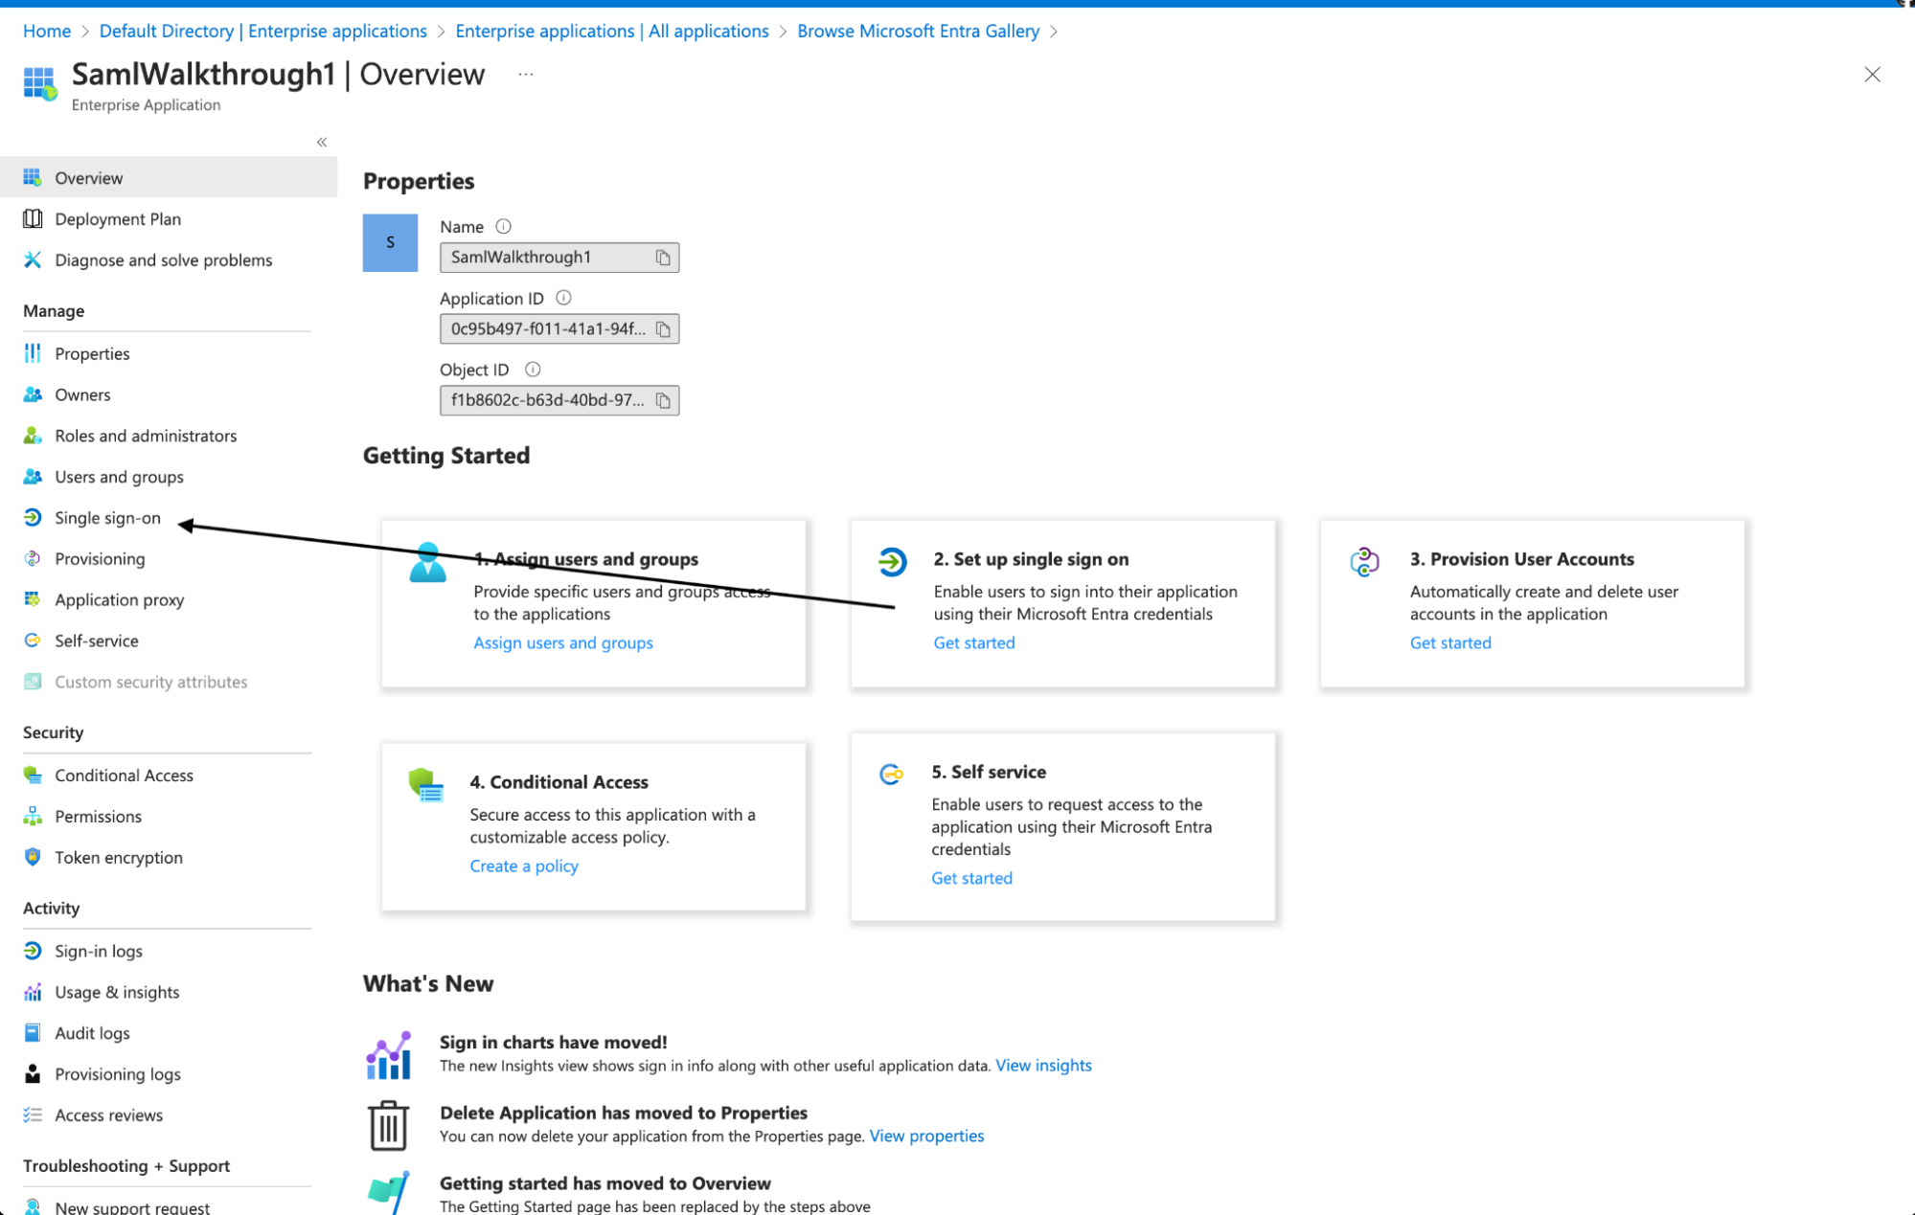Open Default Directory | Enterprise applications breadcrumb

(x=263, y=31)
